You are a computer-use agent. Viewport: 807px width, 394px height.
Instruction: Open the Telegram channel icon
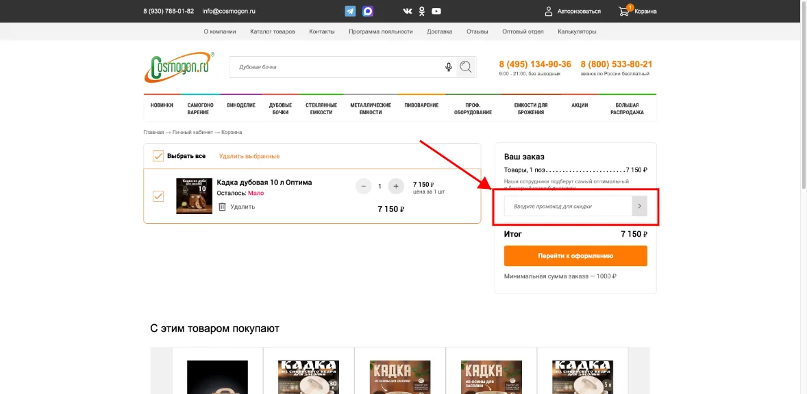[x=350, y=10]
